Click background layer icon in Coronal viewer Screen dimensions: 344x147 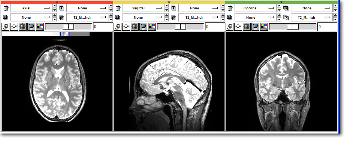point(286,18)
